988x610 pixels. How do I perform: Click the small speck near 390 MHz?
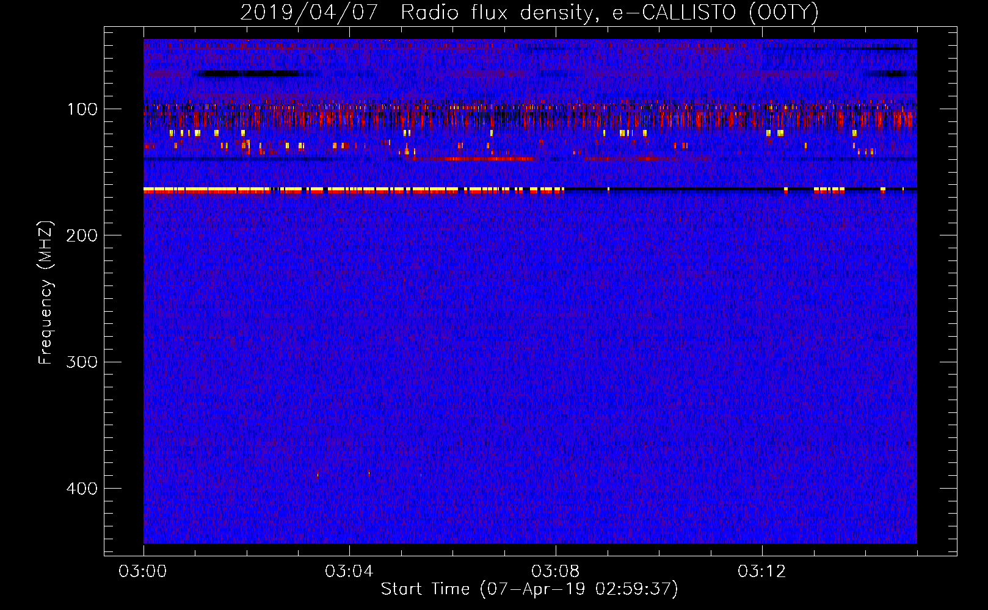coord(318,474)
